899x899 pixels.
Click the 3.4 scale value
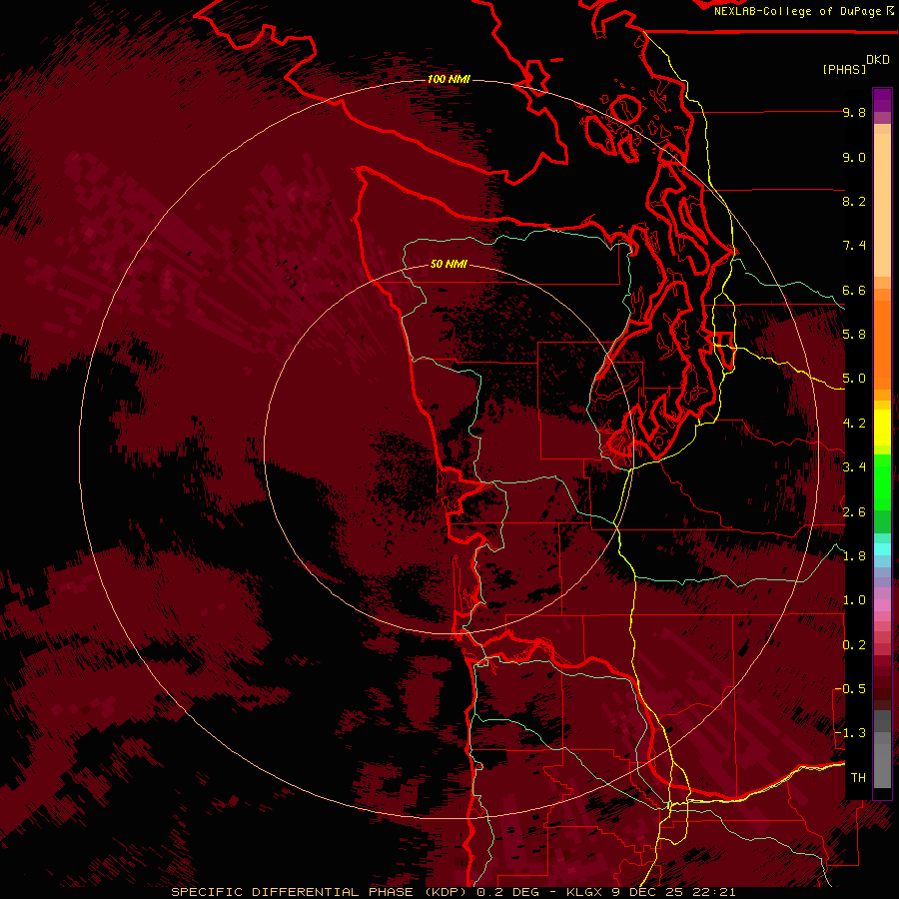click(x=854, y=467)
